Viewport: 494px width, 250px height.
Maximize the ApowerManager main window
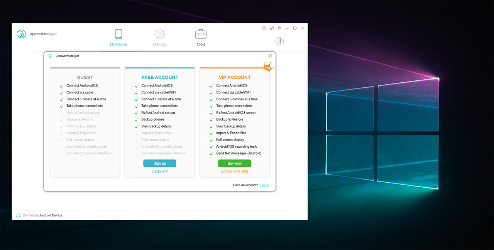pyautogui.click(x=295, y=28)
